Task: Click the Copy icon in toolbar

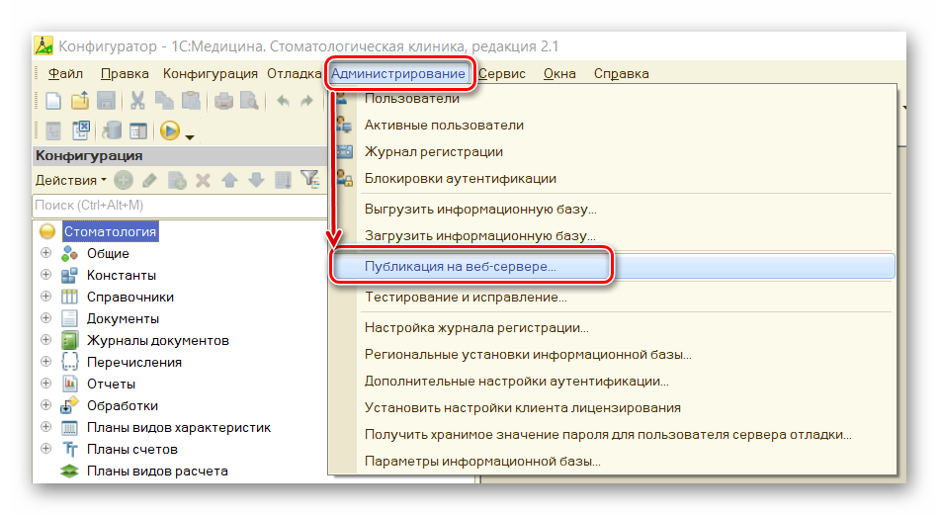Action: [164, 101]
